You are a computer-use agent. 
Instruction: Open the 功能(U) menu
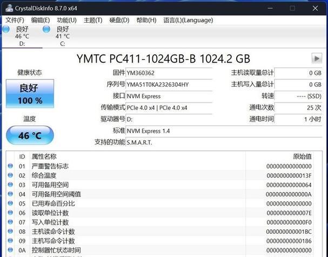point(66,20)
